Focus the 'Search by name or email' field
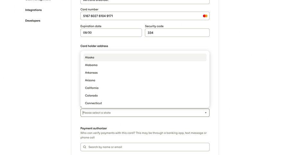289x155 pixels. click(x=146, y=147)
